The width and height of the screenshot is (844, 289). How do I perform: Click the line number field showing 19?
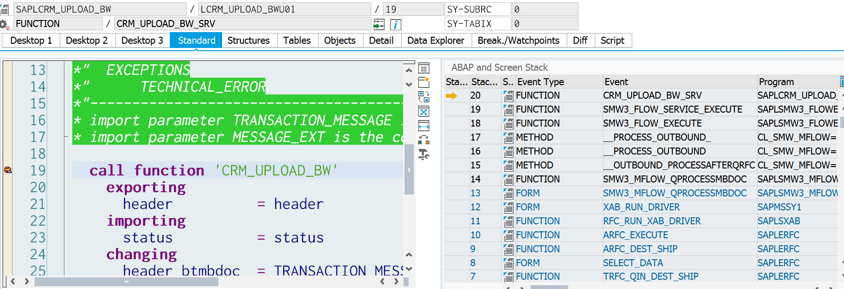coord(413,9)
